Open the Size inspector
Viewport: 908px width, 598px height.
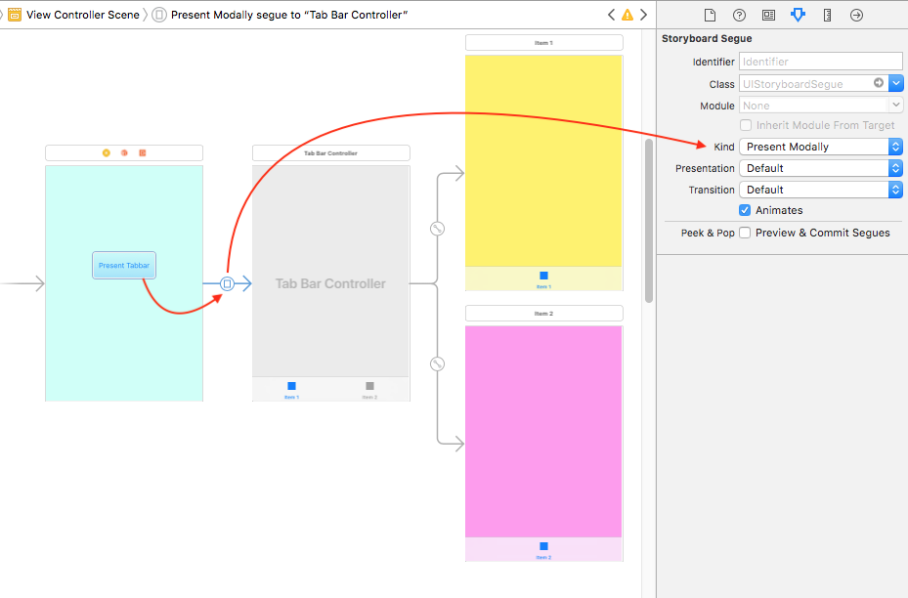[x=826, y=15]
